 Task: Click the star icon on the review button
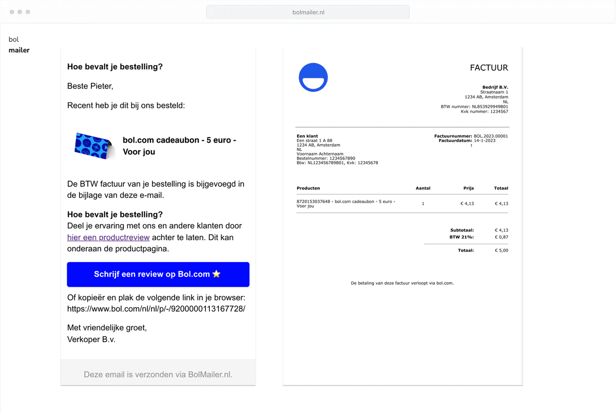216,274
